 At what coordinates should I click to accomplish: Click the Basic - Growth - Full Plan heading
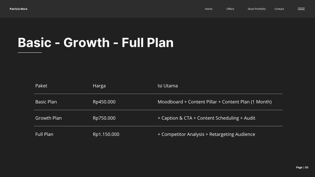pyautogui.click(x=95, y=43)
